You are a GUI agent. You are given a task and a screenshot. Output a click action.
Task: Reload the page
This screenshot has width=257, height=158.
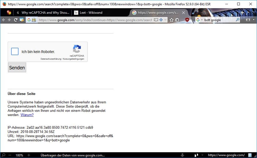click(16, 20)
